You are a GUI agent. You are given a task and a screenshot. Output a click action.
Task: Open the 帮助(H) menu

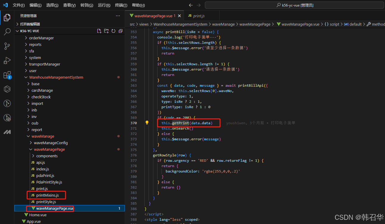pyautogui.click(x=138, y=5)
